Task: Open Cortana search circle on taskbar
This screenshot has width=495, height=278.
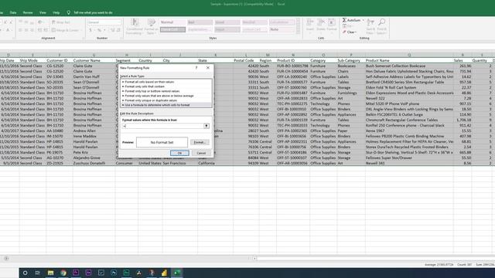Action: point(25,273)
